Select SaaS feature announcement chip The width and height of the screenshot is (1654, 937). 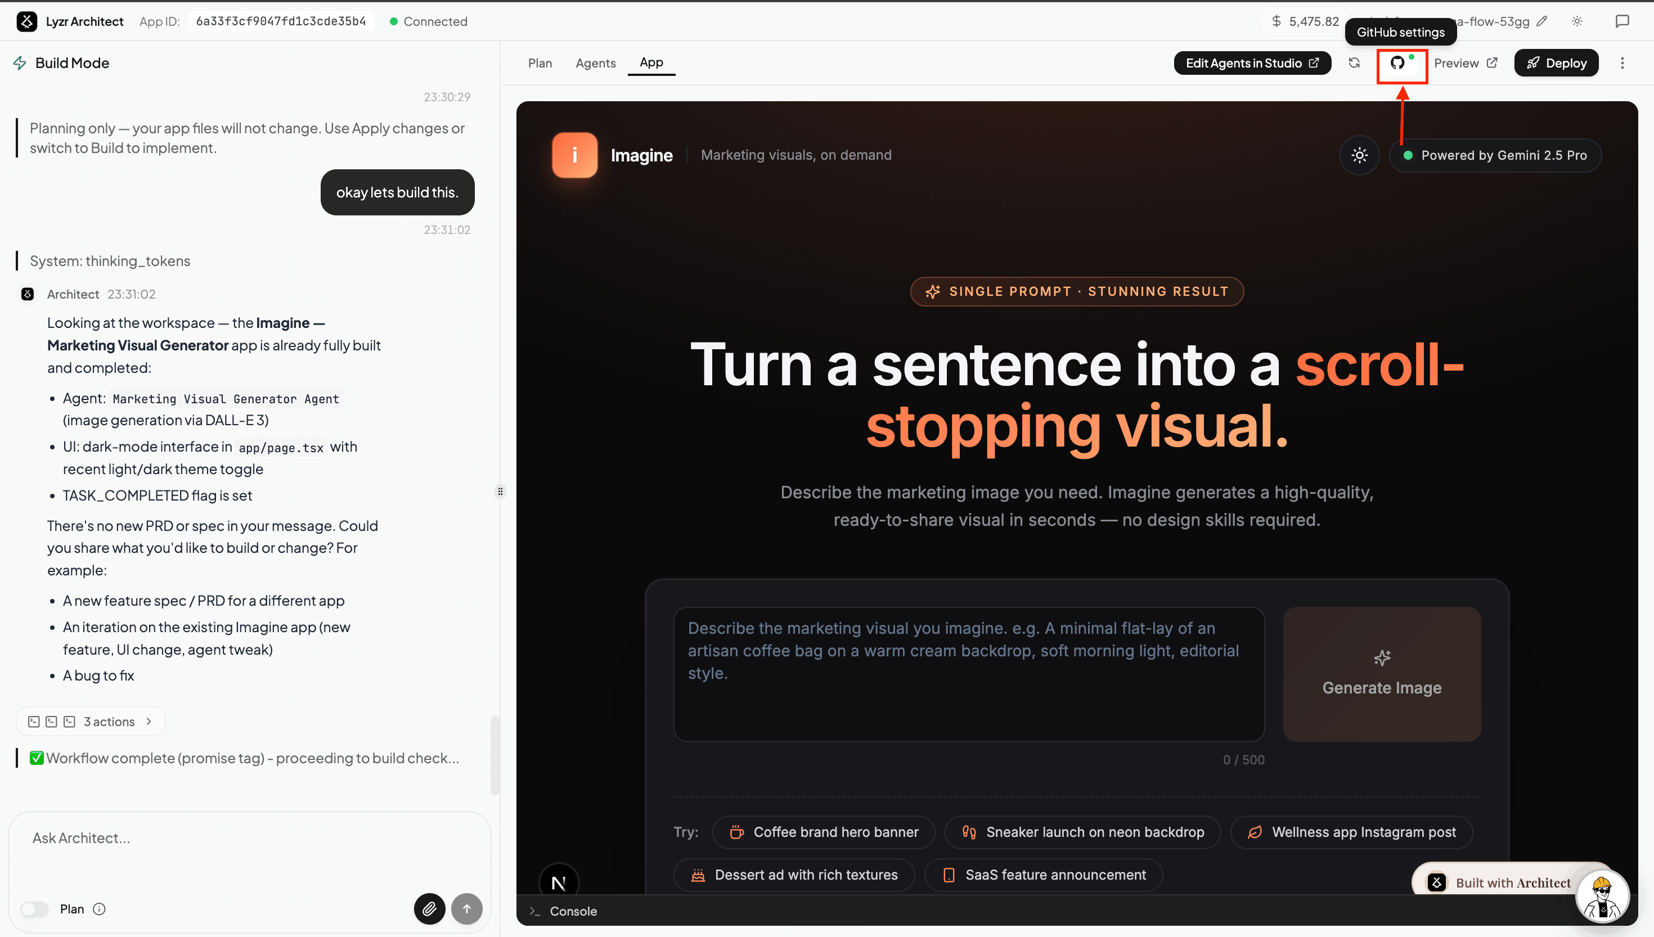(1043, 875)
